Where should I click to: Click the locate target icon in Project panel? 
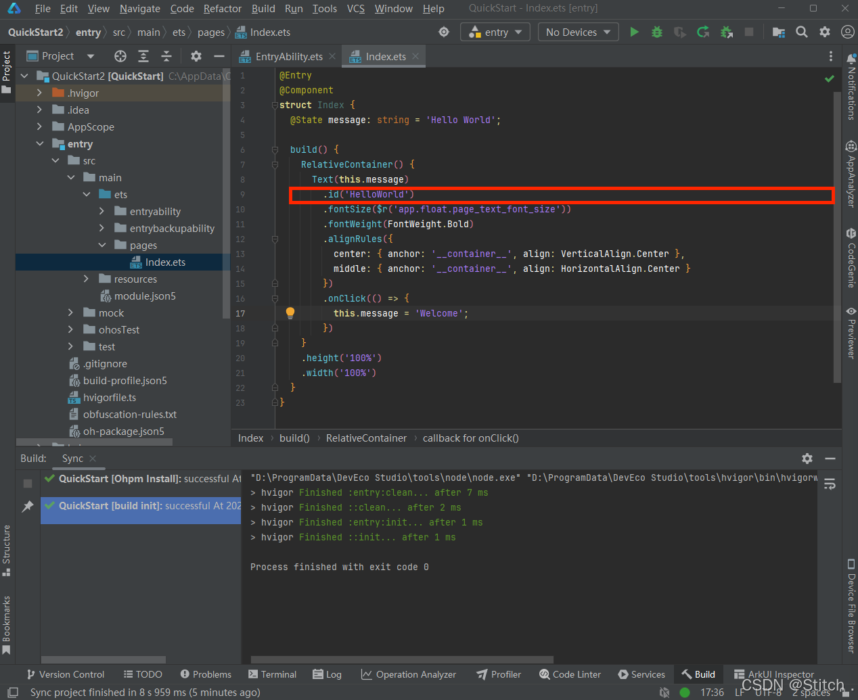click(120, 56)
